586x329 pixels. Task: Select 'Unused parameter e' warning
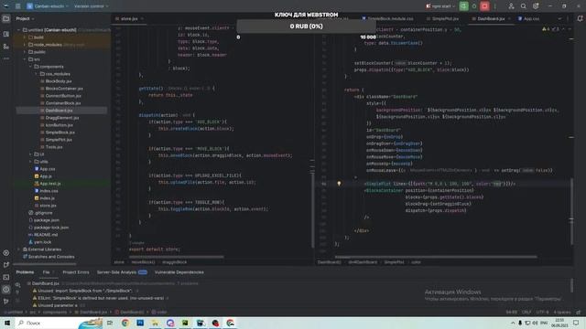58,305
